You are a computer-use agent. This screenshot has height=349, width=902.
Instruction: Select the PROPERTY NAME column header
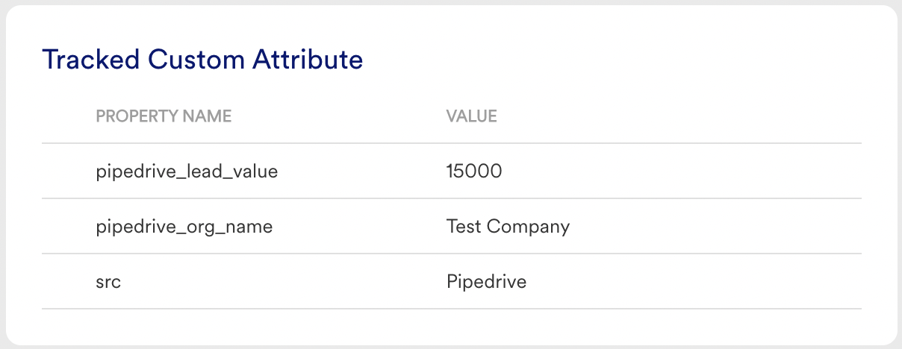(164, 116)
